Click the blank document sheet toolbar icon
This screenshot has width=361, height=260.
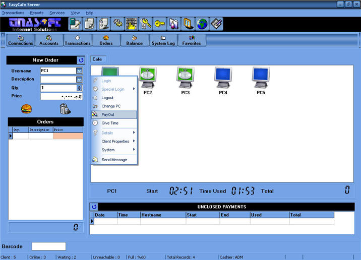89,24
